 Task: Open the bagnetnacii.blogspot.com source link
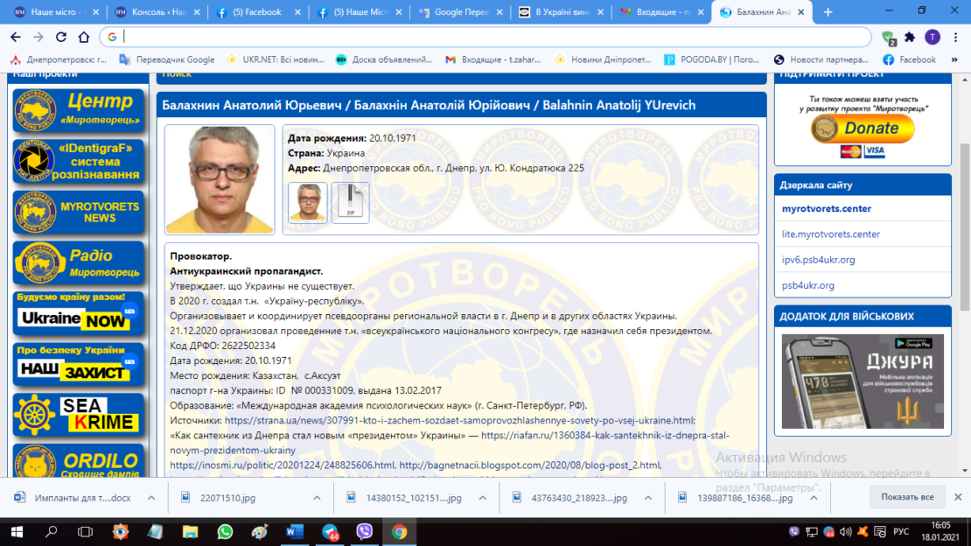point(529,465)
